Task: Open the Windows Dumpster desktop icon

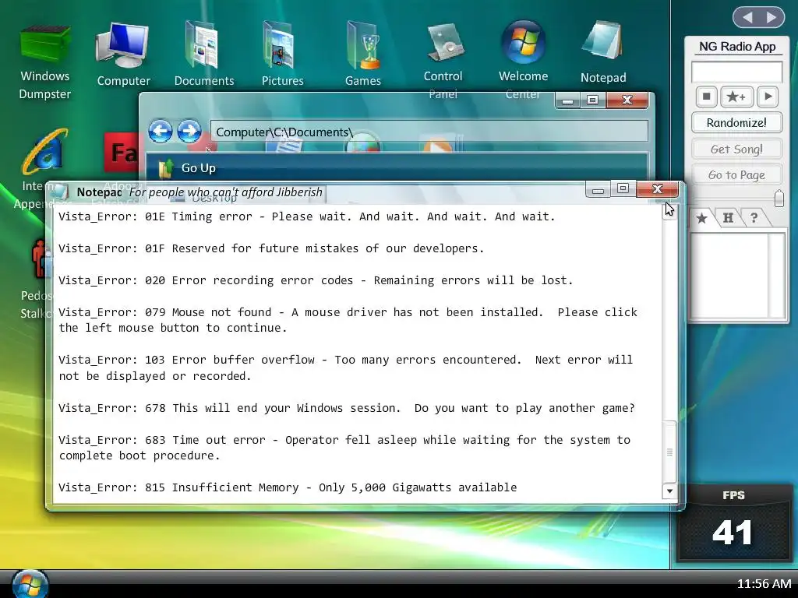Action: (44, 61)
